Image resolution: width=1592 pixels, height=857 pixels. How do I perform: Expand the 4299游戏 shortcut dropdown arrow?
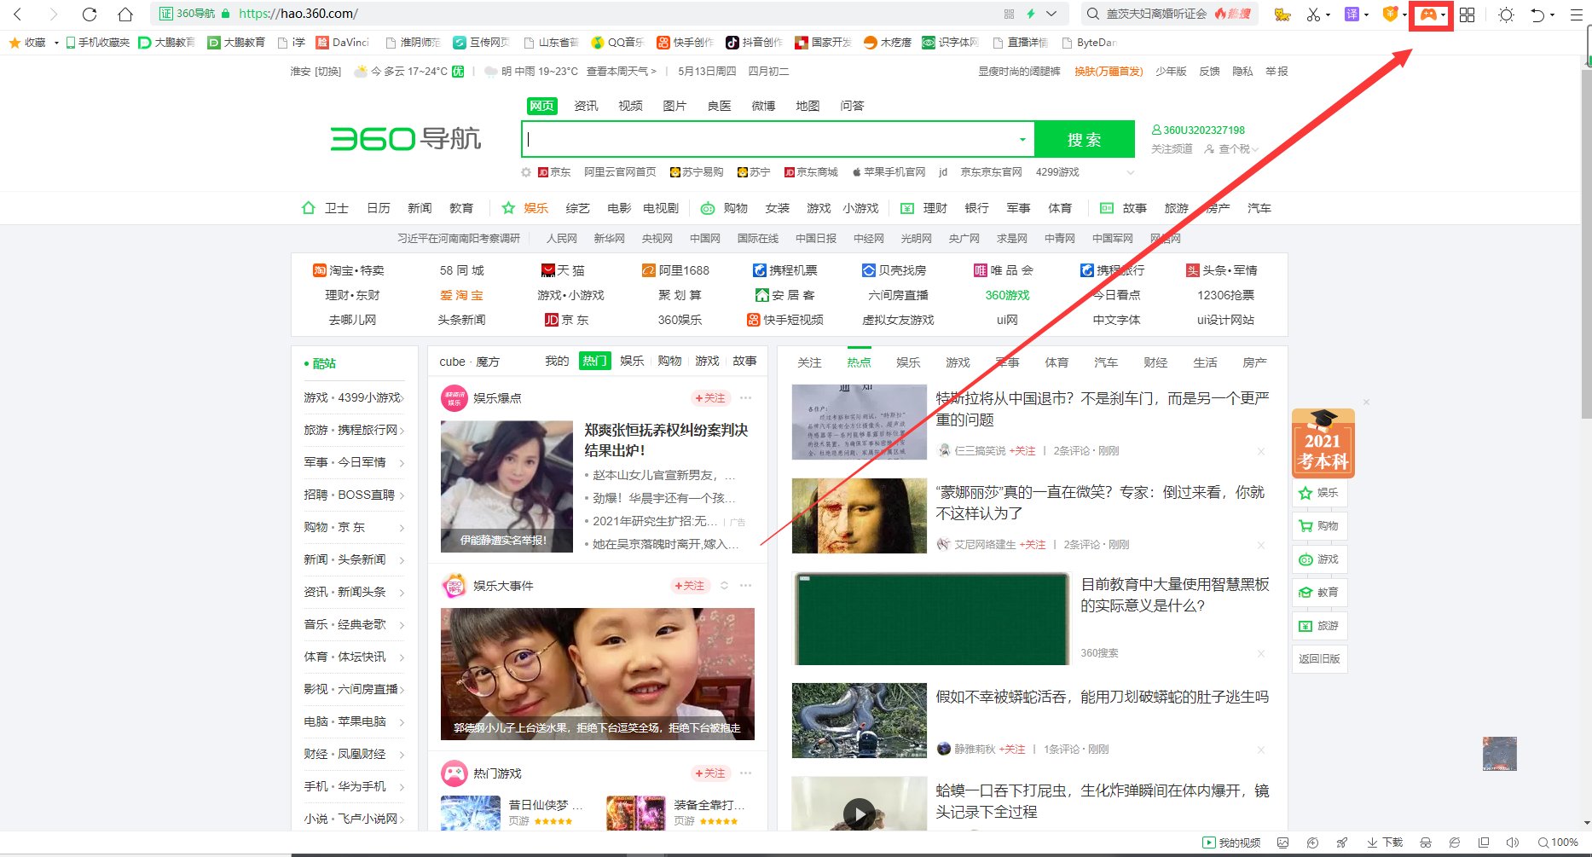coord(1130,171)
